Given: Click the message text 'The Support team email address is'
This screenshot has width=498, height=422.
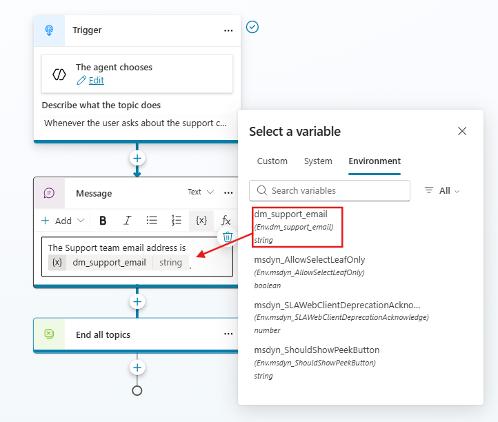Looking at the screenshot, I should (117, 248).
